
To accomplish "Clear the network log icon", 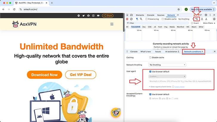I will coord(131,19).
